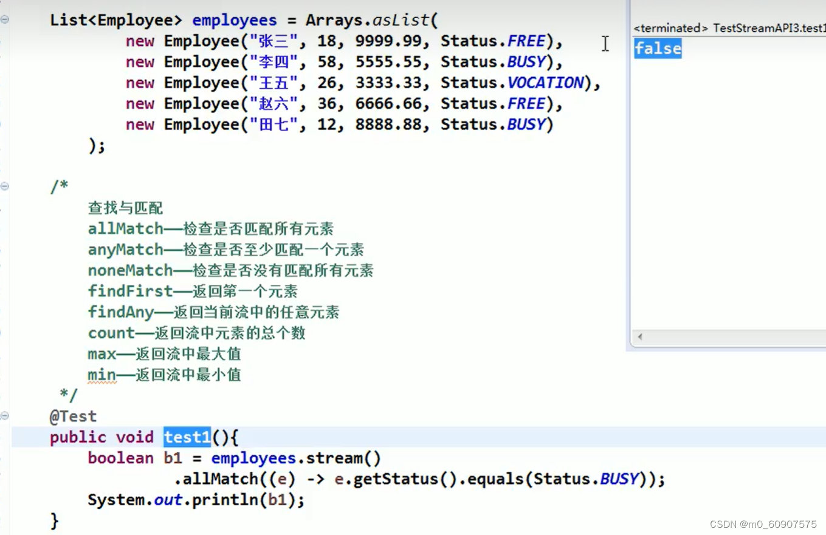Click the "张三" string literal
This screenshot has width=826, height=535.
coord(274,41)
